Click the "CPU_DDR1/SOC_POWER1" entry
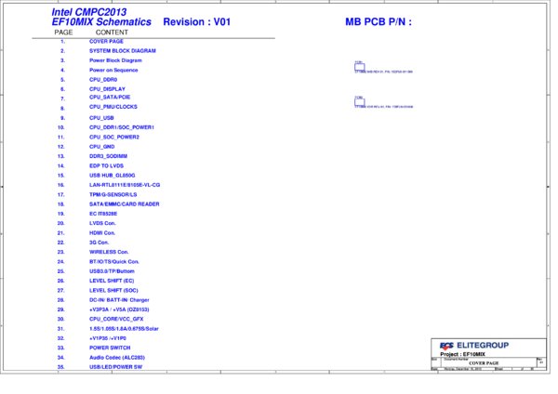This screenshot has width=558, height=394. tap(122, 127)
